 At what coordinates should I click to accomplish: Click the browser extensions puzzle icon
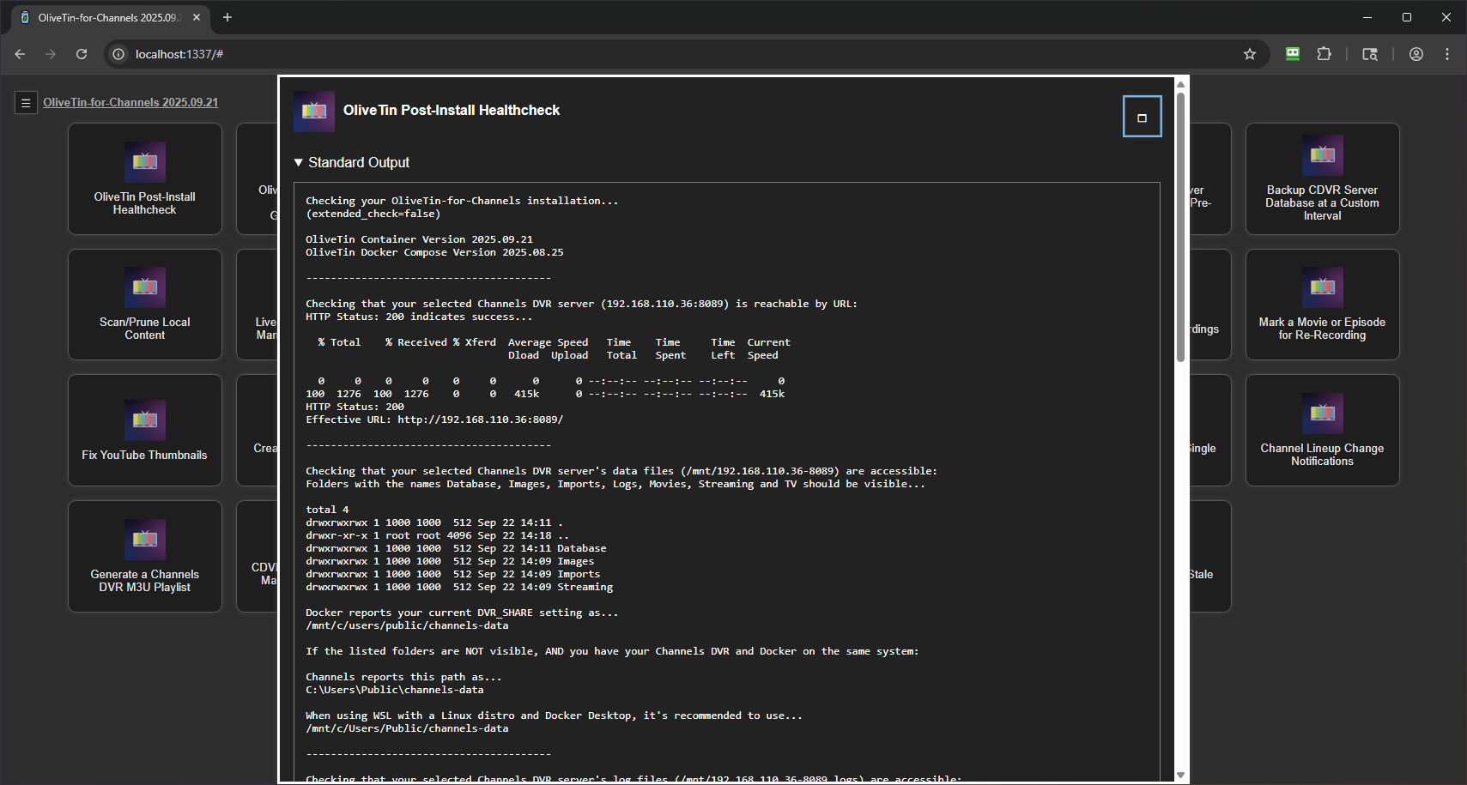coord(1325,54)
